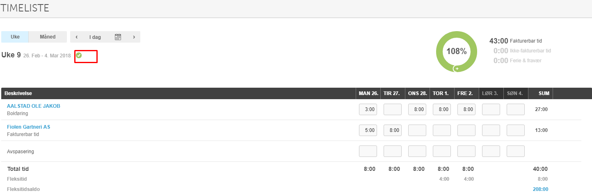
Task: Select Friday hours field for AALSTAD
Action: click(x=466, y=109)
